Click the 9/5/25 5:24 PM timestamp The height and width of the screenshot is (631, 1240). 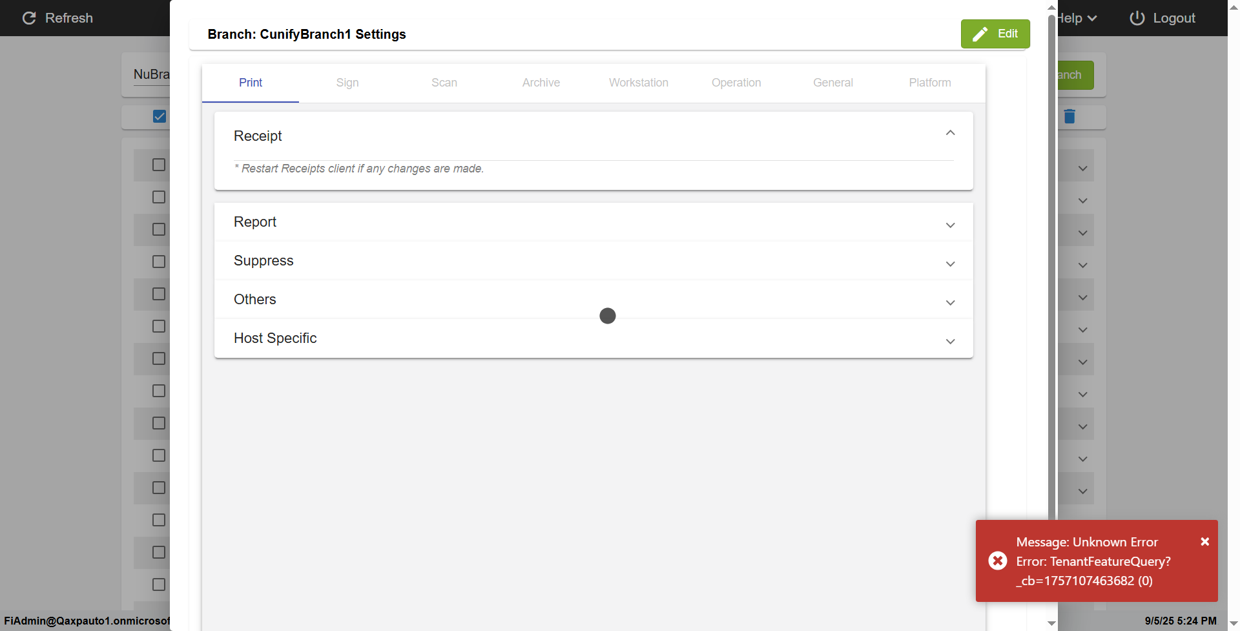[x=1181, y=621]
